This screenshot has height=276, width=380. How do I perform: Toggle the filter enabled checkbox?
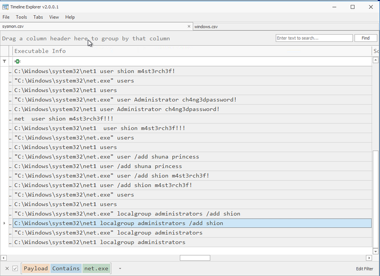(x=15, y=268)
